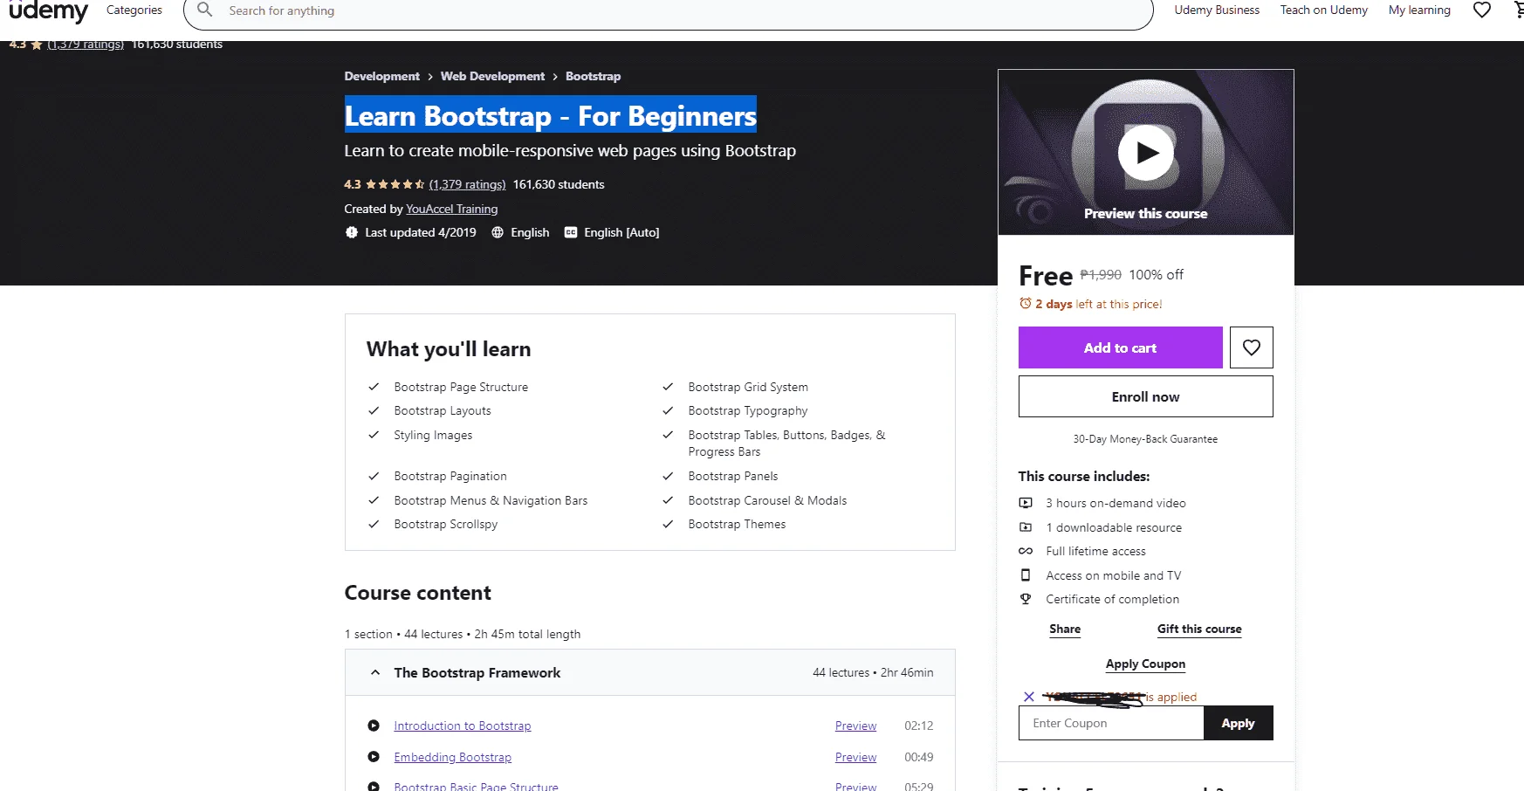Screen dimensions: 1524x791
Task: Click the Course content heading
Action: [418, 593]
